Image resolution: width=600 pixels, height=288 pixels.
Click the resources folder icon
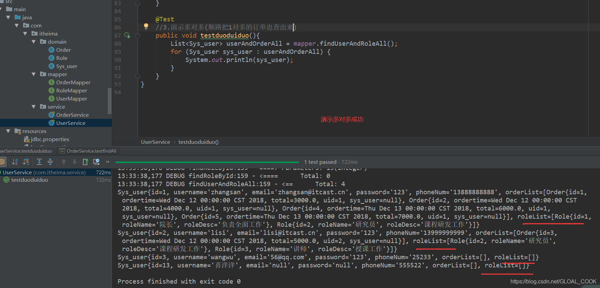tap(18, 131)
